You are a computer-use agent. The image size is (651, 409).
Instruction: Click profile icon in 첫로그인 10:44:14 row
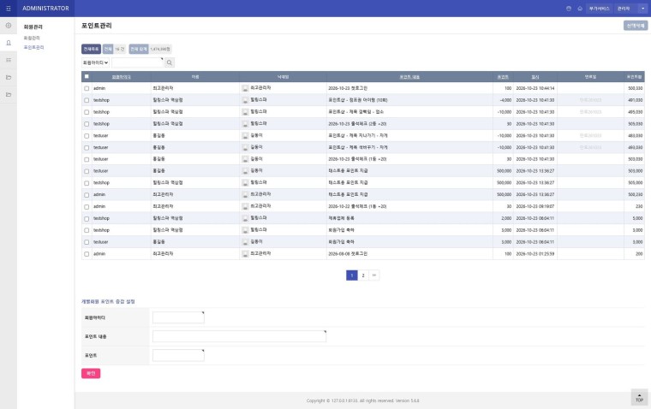[245, 88]
